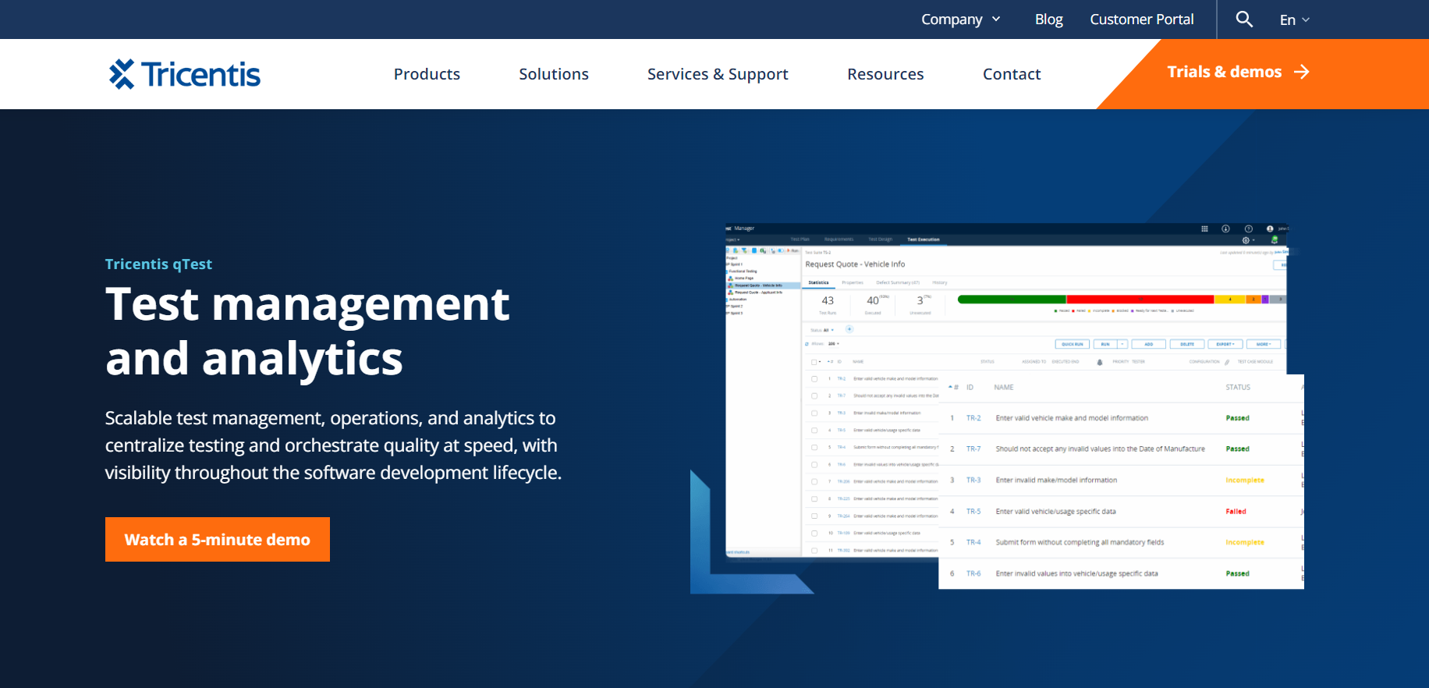Sort by the # column in enlarged table

tap(954, 387)
